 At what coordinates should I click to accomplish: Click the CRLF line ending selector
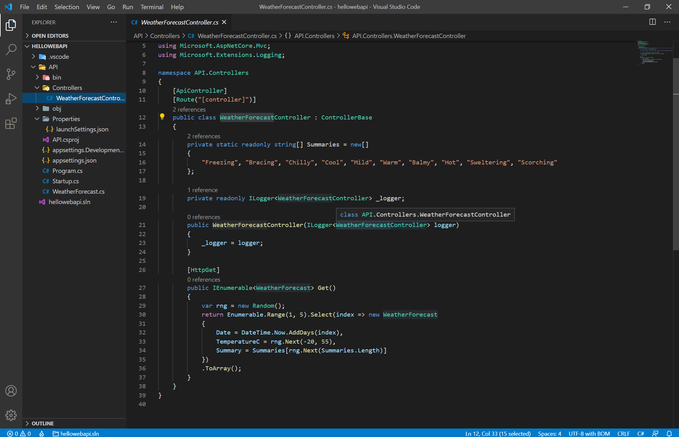click(623, 434)
